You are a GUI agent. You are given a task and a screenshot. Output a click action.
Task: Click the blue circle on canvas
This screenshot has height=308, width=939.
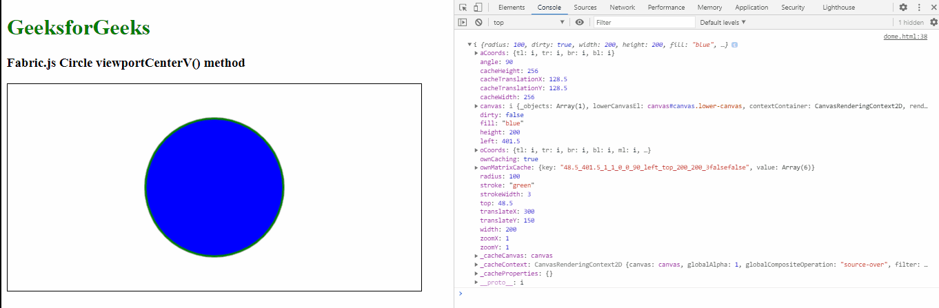pyautogui.click(x=214, y=187)
